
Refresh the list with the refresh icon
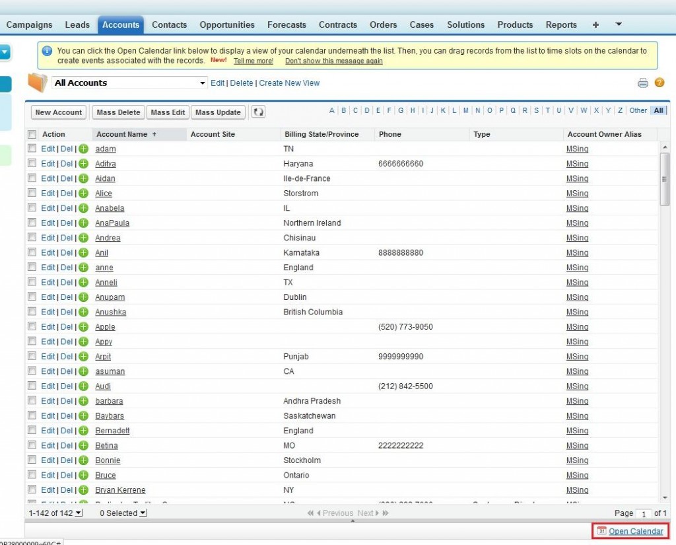(x=257, y=112)
